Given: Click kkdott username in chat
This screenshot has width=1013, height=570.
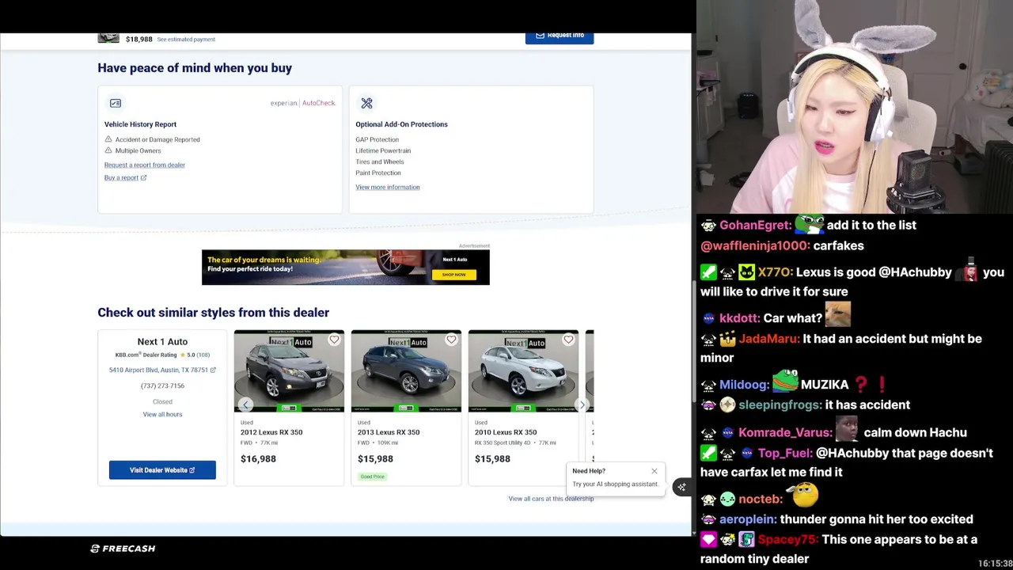Looking at the screenshot, I should click(739, 318).
